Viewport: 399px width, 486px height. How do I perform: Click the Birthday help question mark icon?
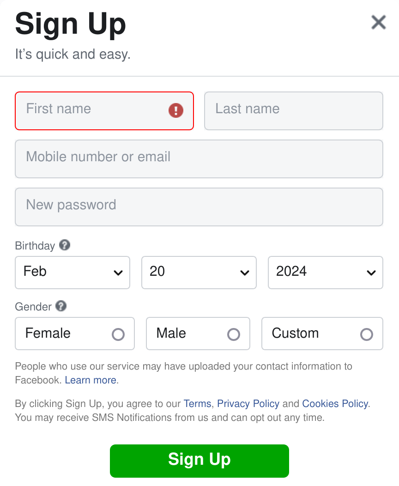[x=65, y=245]
